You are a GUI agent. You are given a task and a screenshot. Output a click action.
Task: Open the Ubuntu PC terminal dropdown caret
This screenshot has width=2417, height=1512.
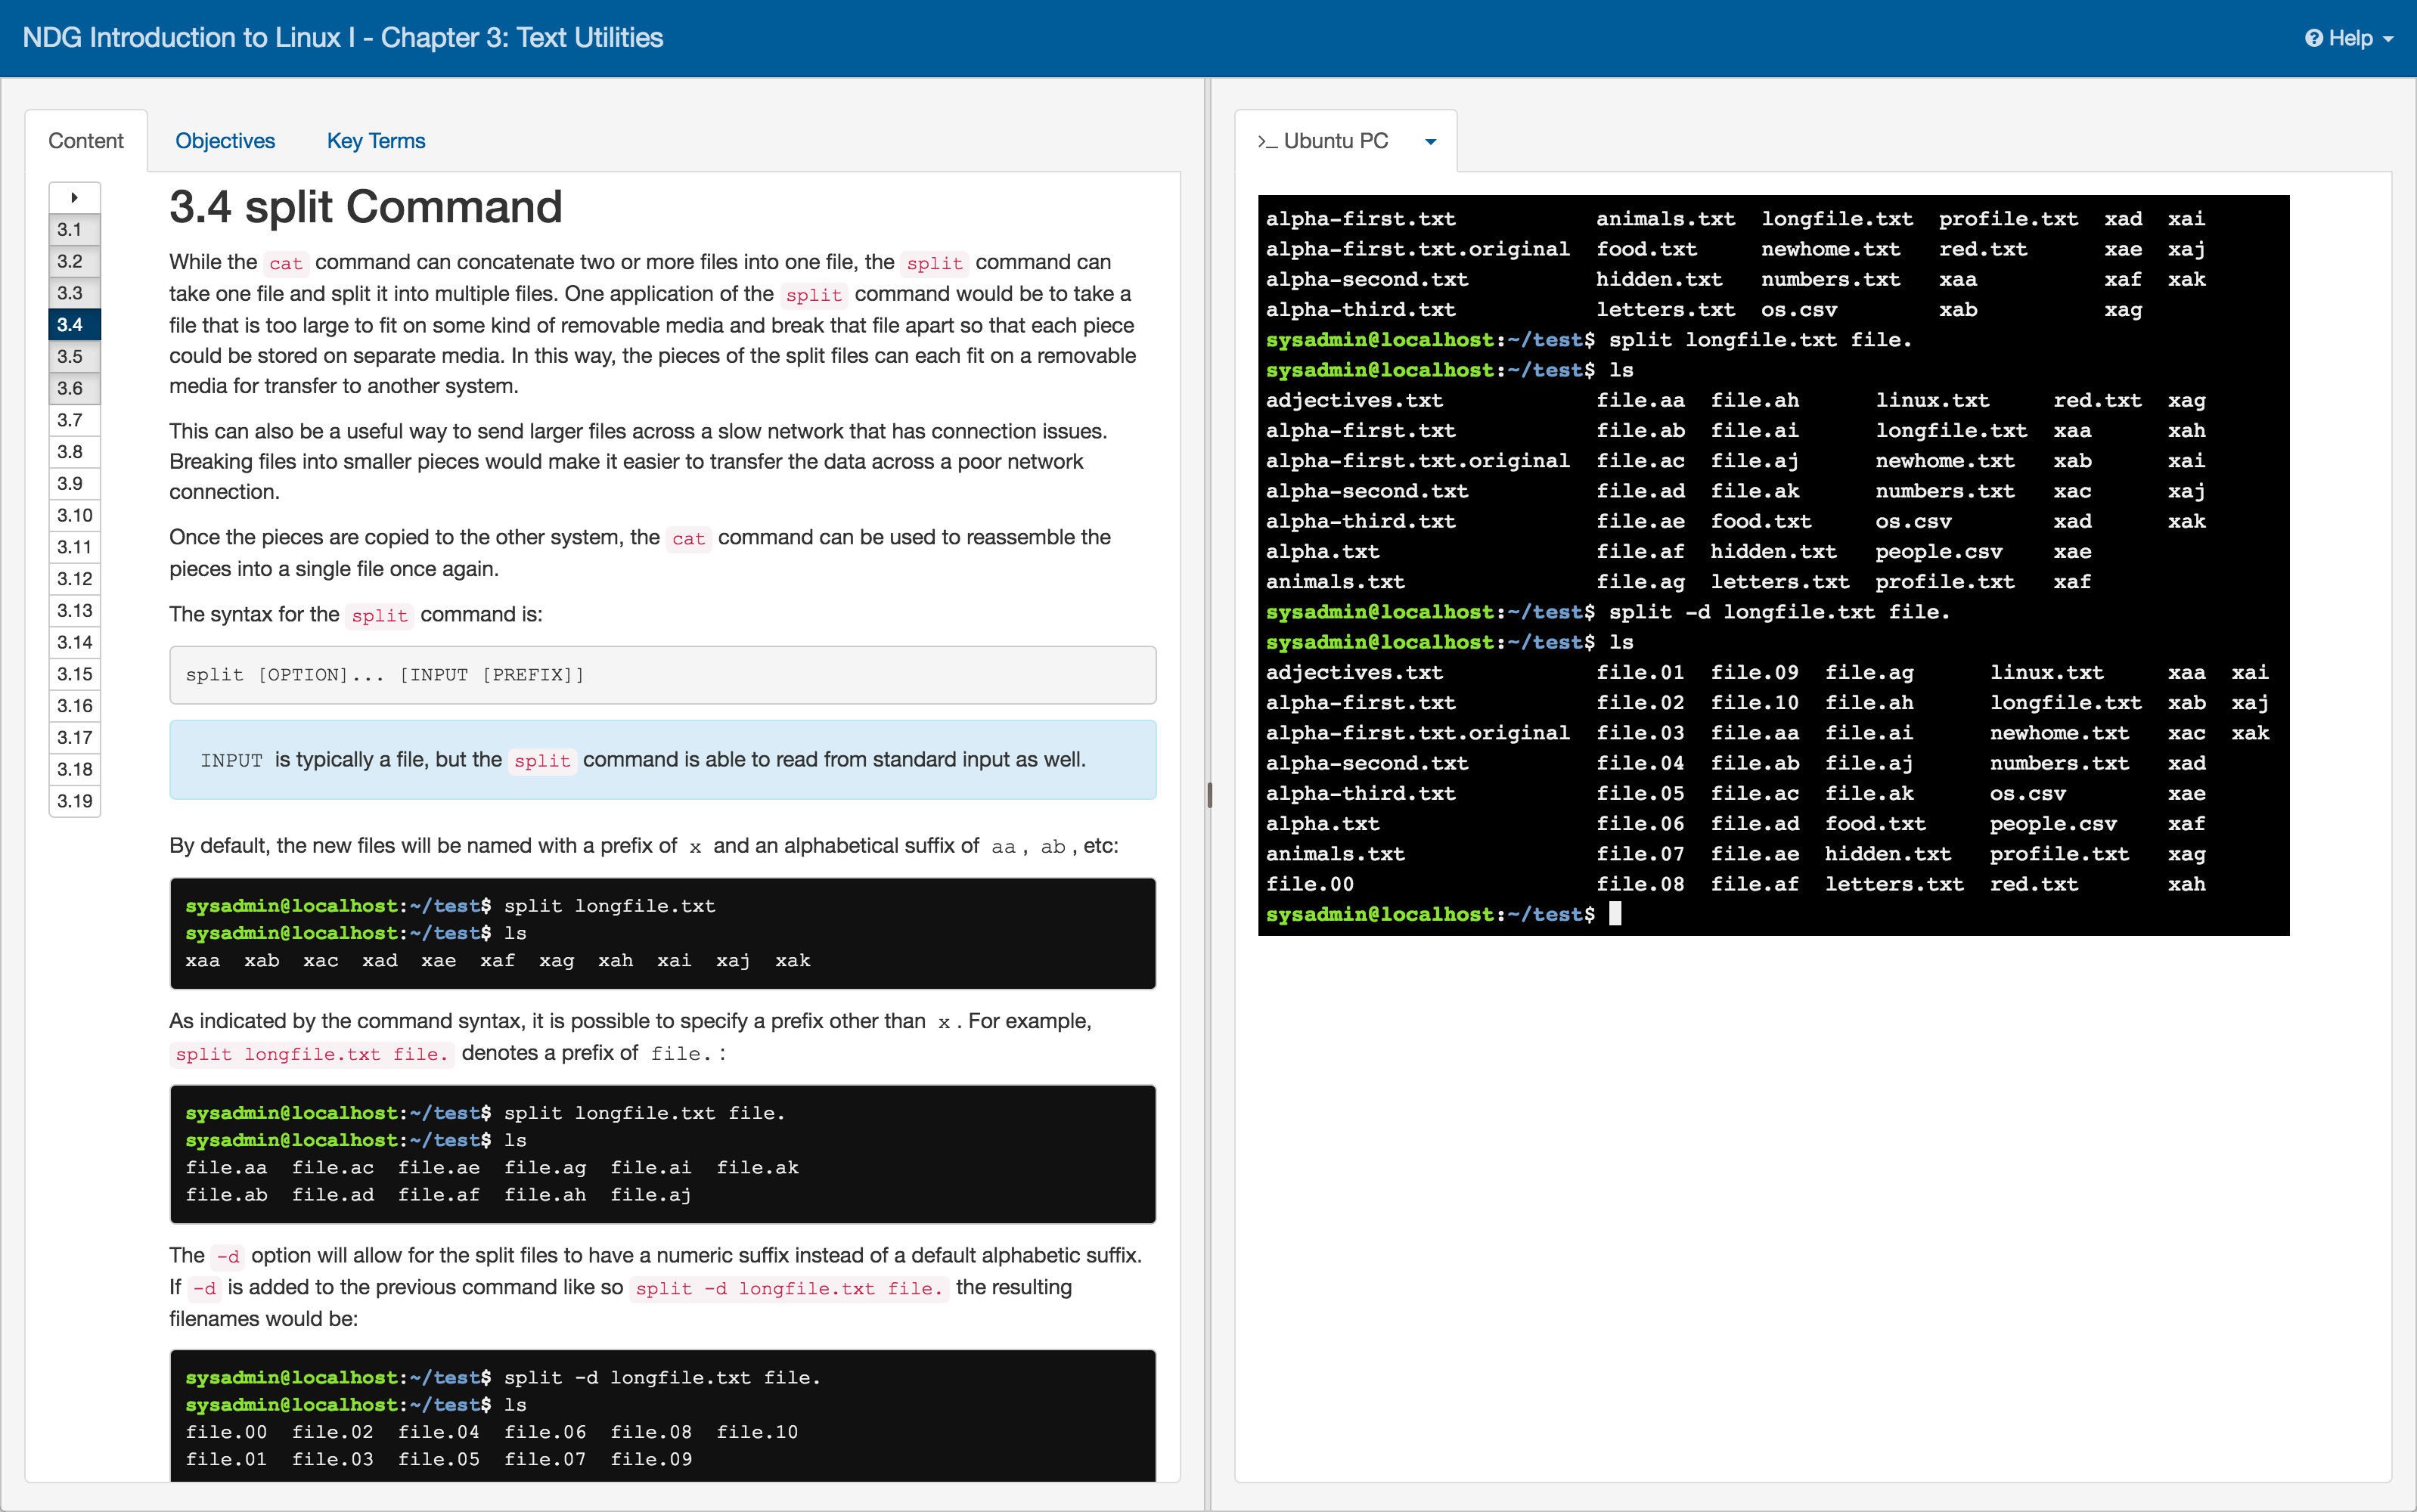1431,142
